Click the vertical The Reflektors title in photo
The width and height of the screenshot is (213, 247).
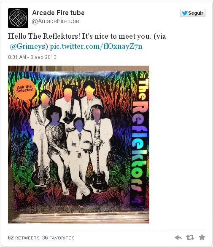(x=140, y=139)
